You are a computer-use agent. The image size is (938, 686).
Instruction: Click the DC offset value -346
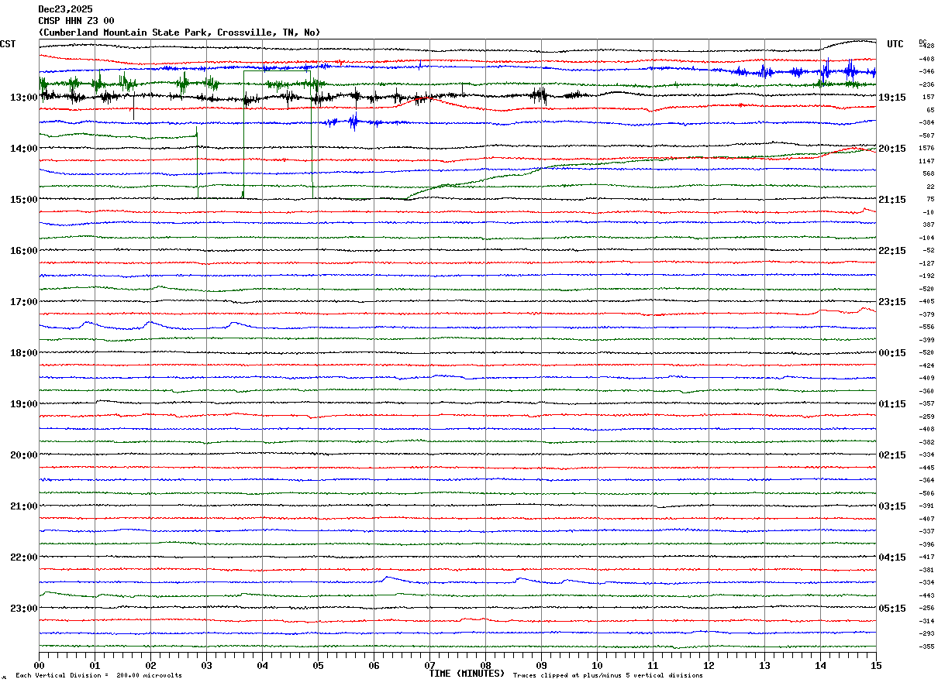pyautogui.click(x=927, y=71)
